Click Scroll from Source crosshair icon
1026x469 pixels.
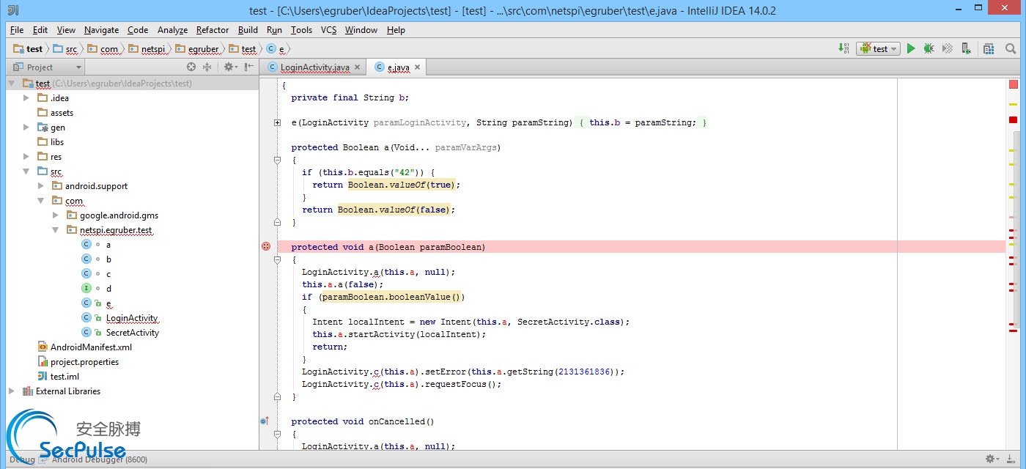point(191,67)
